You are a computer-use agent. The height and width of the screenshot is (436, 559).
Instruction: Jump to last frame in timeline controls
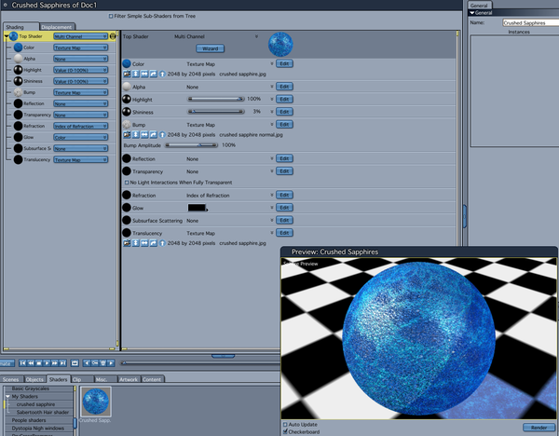(x=62, y=363)
